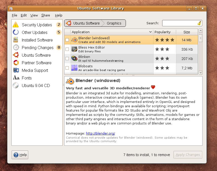Viewport: 217px width, 171px height.
Task: Select the Graphics breadcrumb
Action: (x=114, y=23)
